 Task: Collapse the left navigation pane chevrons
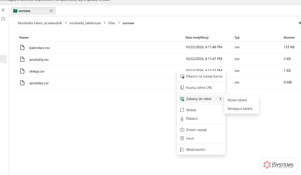(3, 10)
